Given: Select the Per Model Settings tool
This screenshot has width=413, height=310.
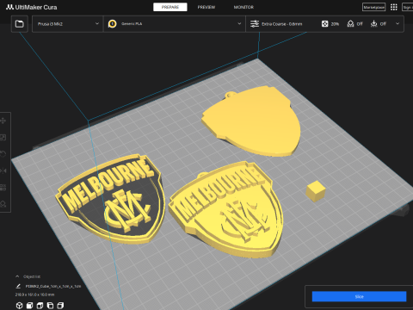Looking at the screenshot, I should (x=3, y=188).
